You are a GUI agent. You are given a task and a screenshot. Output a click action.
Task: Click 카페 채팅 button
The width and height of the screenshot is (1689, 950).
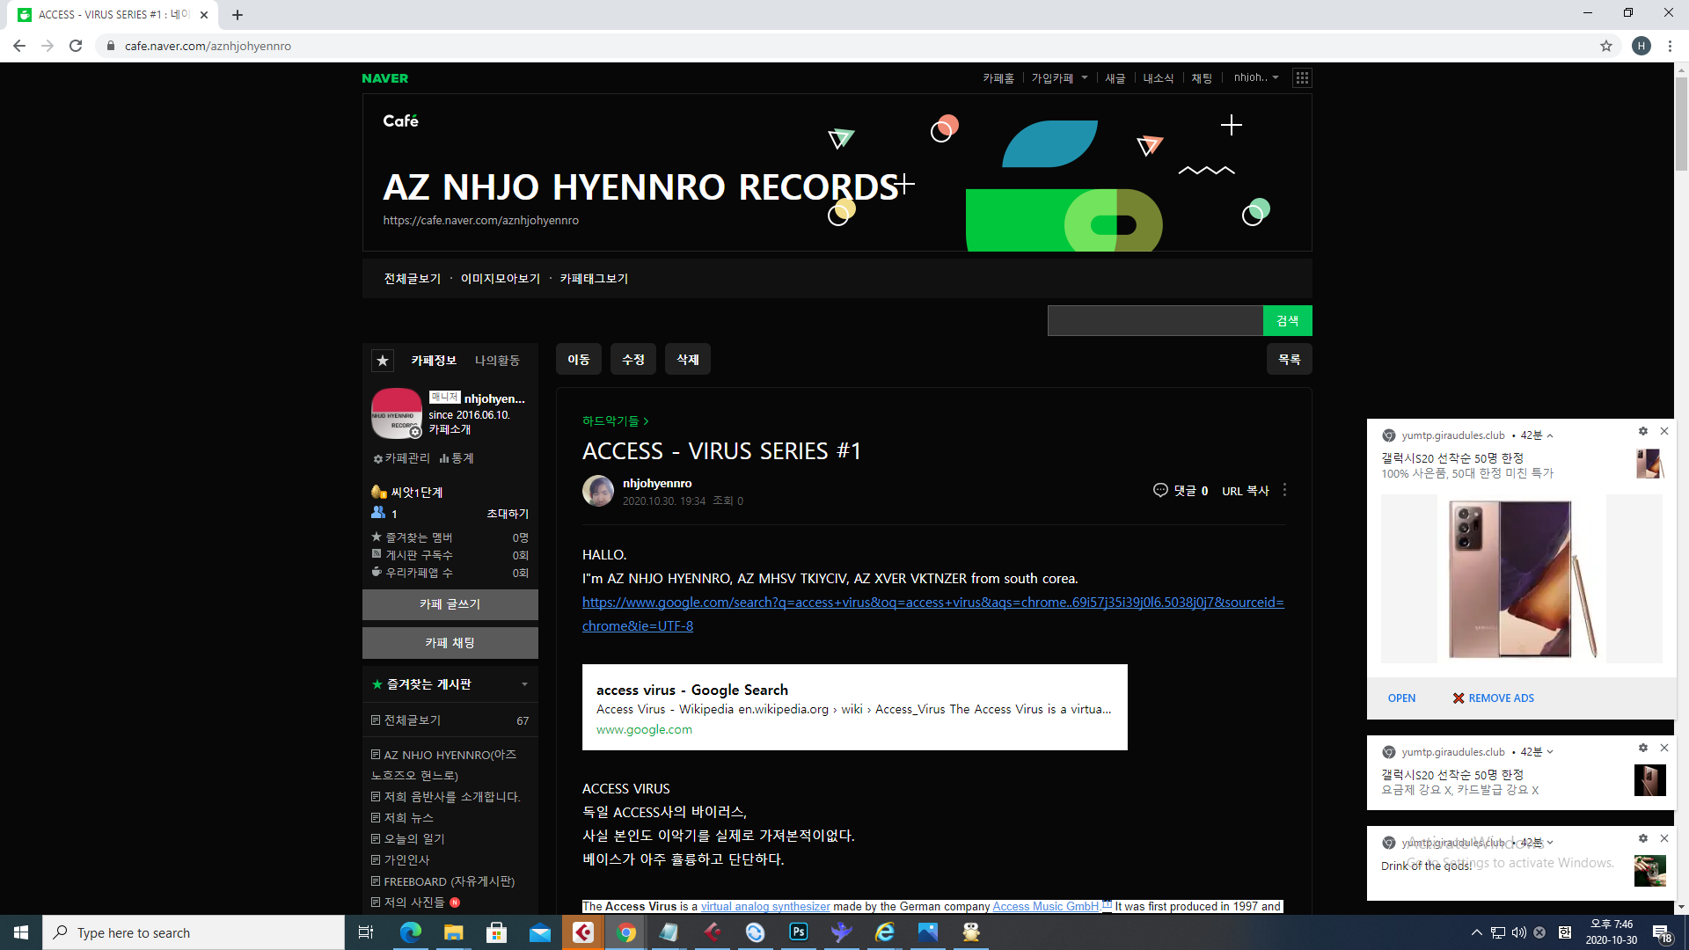tap(450, 643)
